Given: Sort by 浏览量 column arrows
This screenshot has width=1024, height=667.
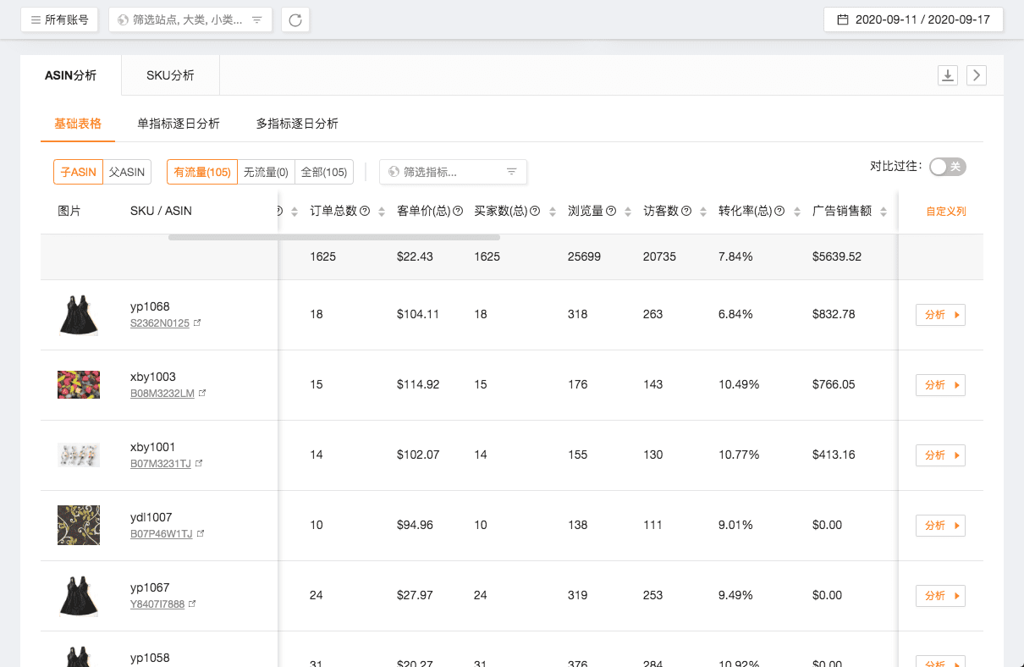Looking at the screenshot, I should tap(626, 212).
